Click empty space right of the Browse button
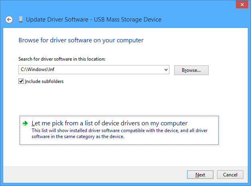Viewport: 251px width, 186px height. [228, 70]
